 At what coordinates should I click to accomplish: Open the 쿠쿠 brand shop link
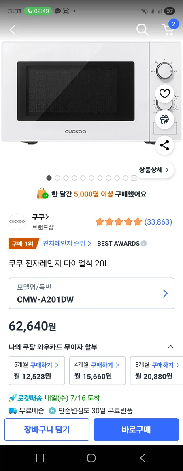pyautogui.click(x=40, y=217)
